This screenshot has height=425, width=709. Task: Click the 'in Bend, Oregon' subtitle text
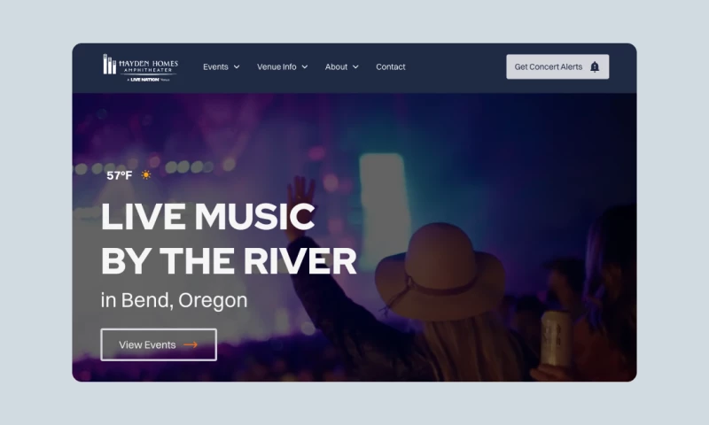[174, 300]
